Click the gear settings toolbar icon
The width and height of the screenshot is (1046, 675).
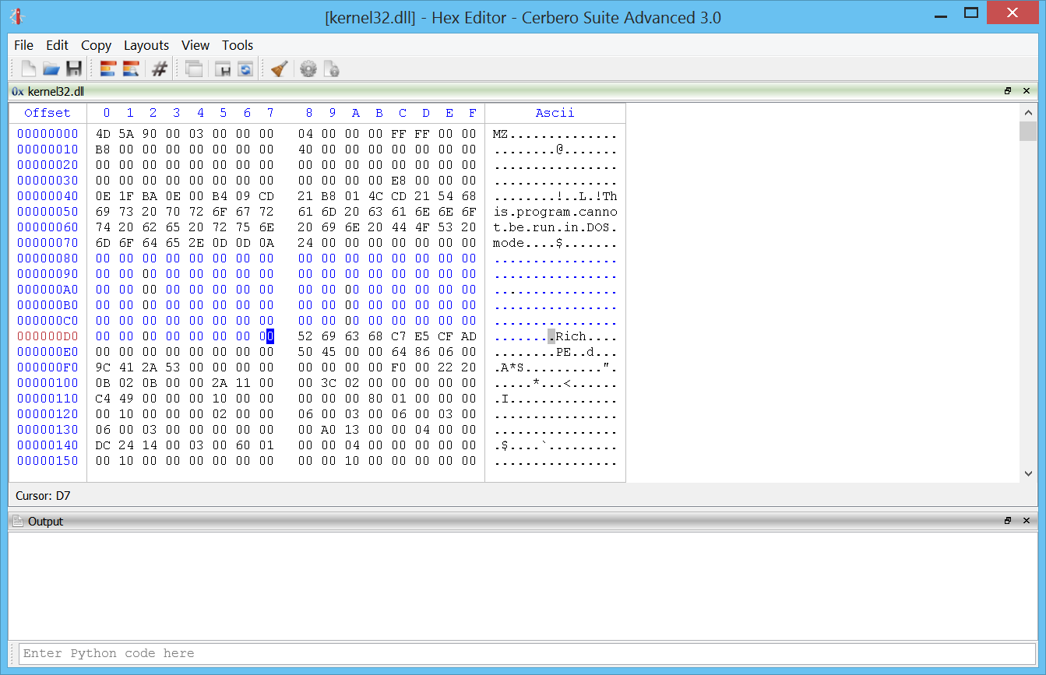(308, 69)
